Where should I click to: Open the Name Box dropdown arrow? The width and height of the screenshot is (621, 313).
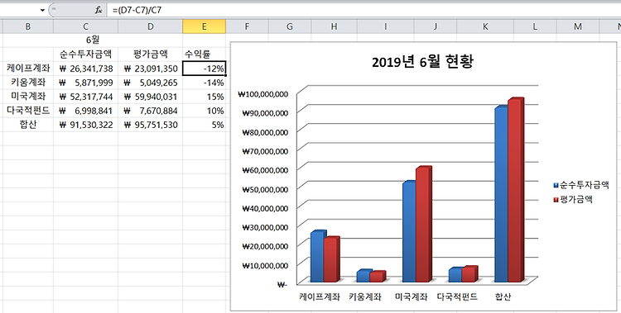pos(42,10)
